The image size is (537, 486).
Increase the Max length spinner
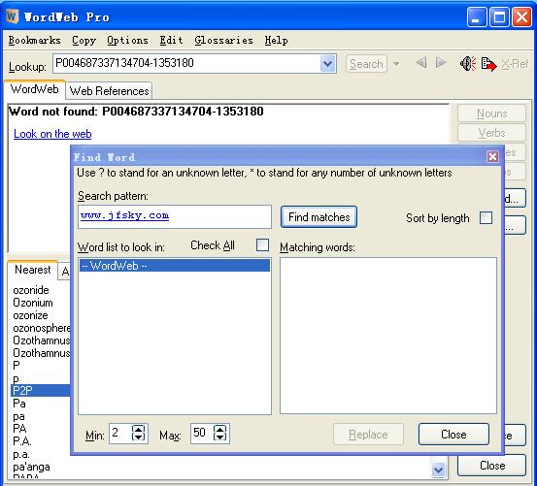219,430
